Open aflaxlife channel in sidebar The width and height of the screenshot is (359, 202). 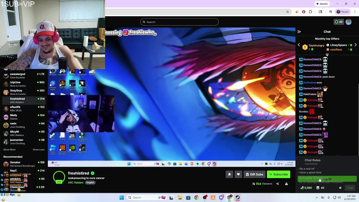[x=24, y=109]
